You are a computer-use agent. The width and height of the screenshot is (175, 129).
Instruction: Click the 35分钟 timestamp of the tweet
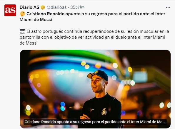(77, 7)
